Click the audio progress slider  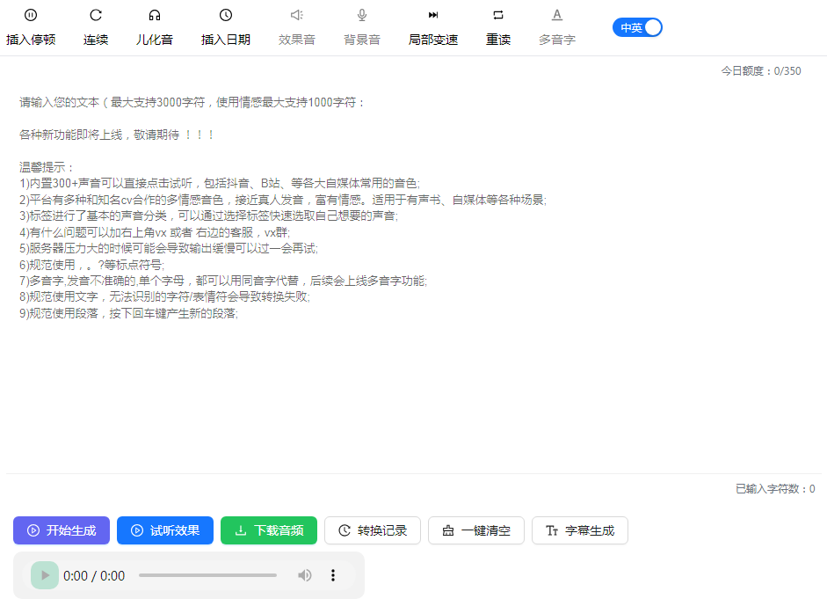207,575
